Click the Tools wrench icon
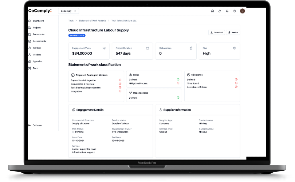 tap(30, 68)
